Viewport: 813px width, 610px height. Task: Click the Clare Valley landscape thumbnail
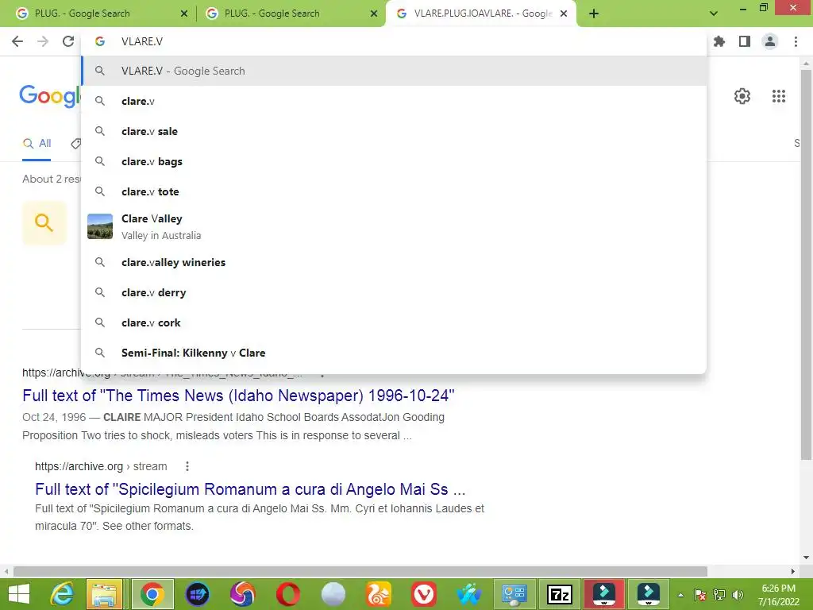(100, 226)
